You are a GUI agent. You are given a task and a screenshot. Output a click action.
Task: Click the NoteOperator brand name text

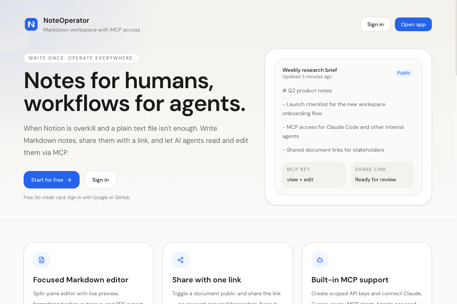(x=66, y=21)
